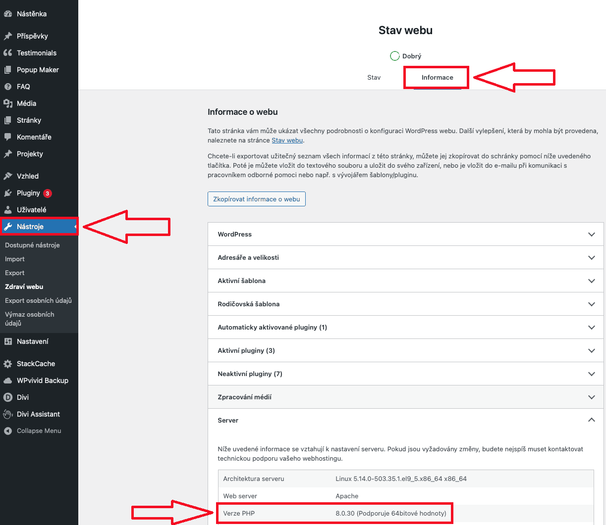Click Zkopírovat informace o webu button
The image size is (606, 525).
257,199
